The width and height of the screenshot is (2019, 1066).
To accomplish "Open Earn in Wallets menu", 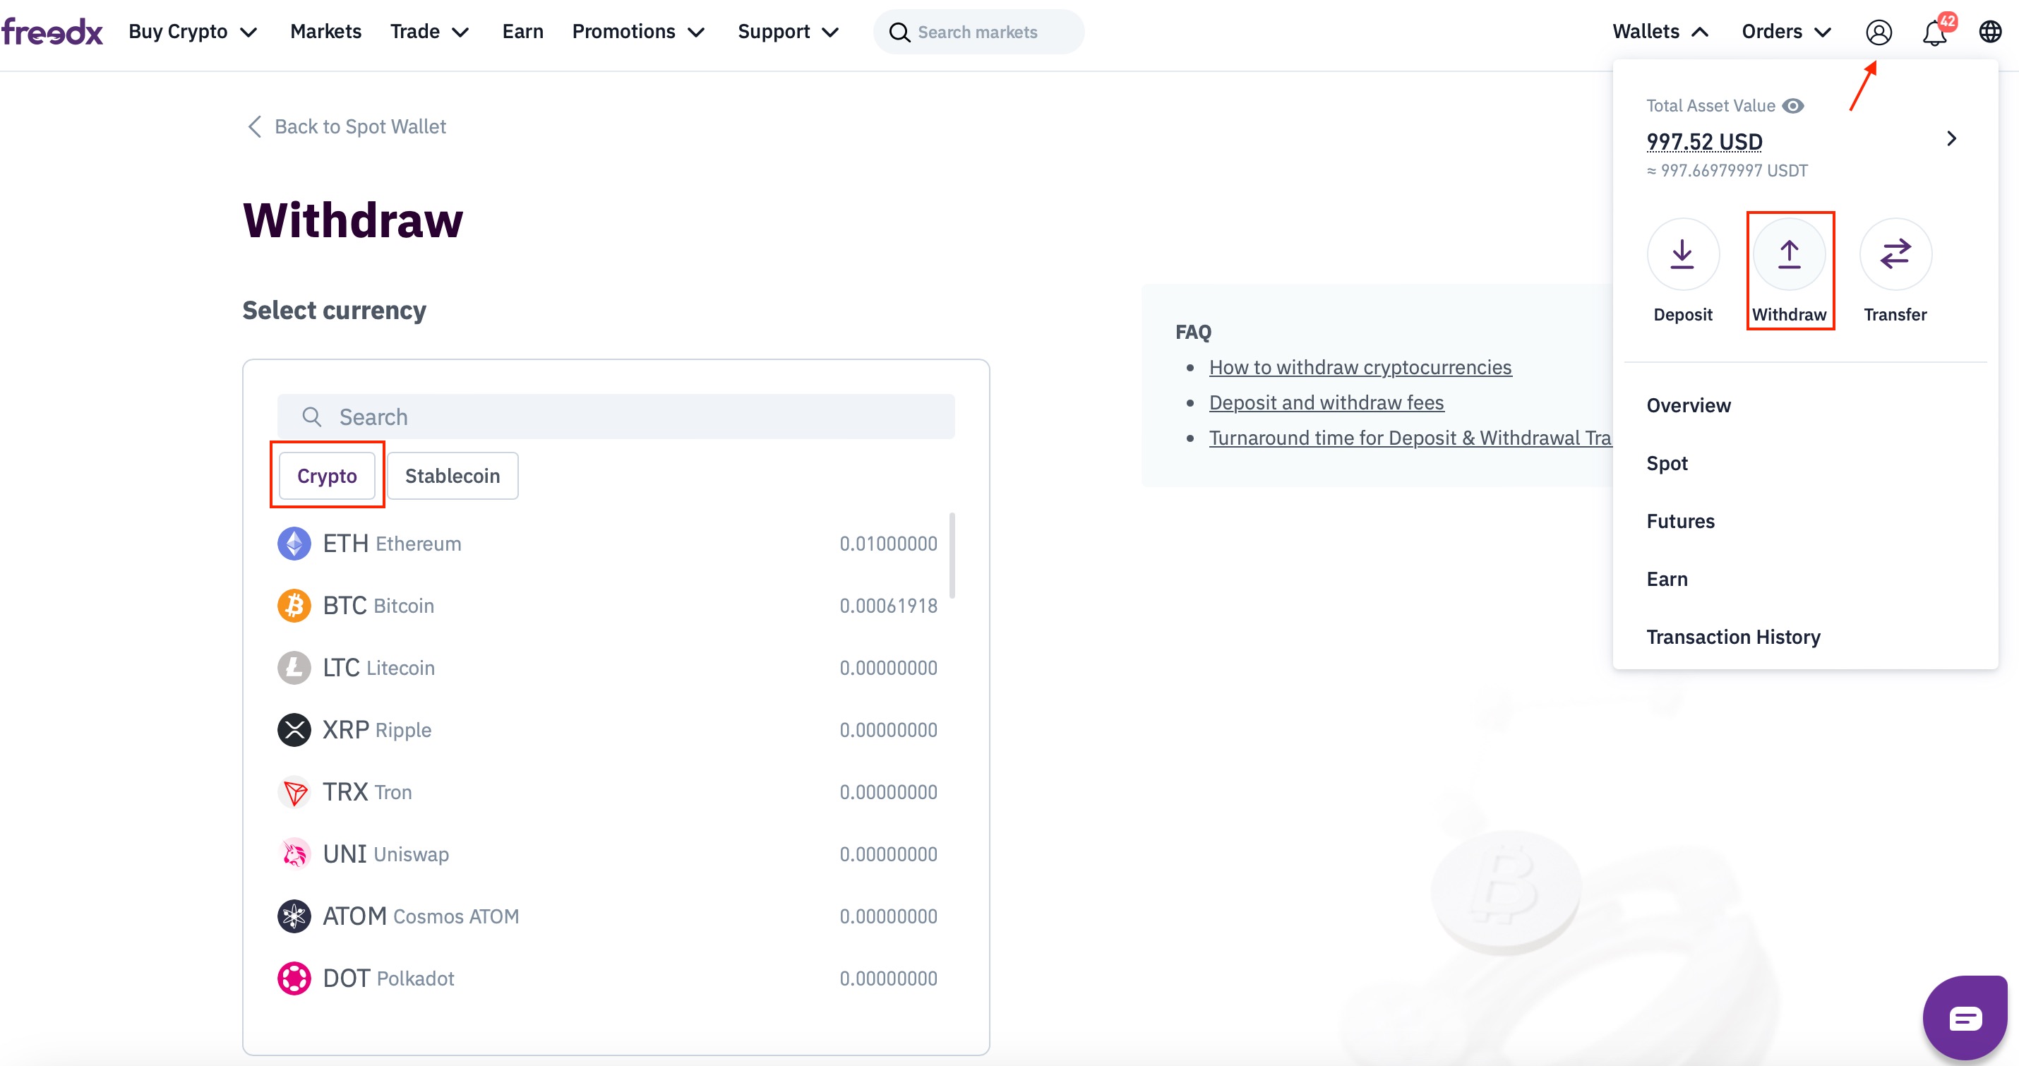I will tap(1666, 580).
